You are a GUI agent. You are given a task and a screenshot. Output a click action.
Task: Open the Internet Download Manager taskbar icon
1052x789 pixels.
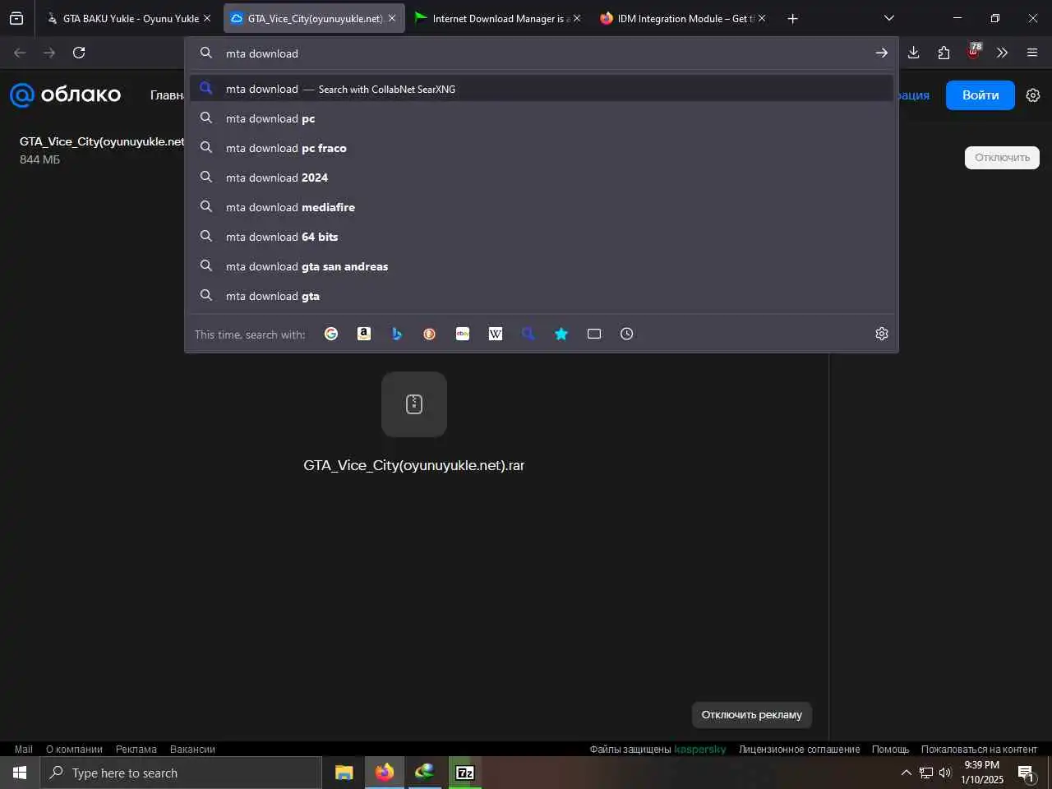click(425, 773)
